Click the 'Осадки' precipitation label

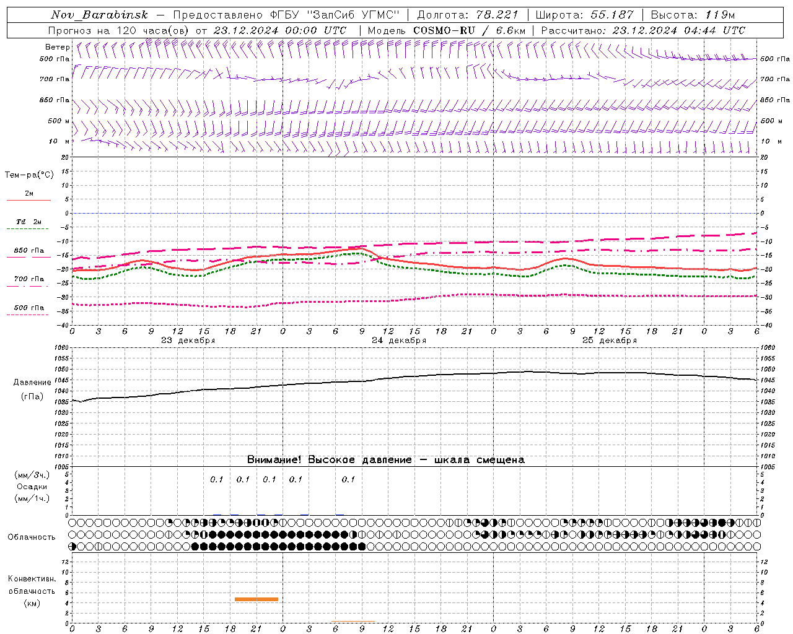[32, 487]
